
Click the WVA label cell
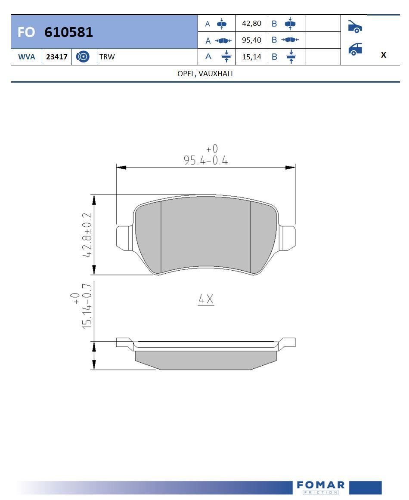[x=26, y=57]
